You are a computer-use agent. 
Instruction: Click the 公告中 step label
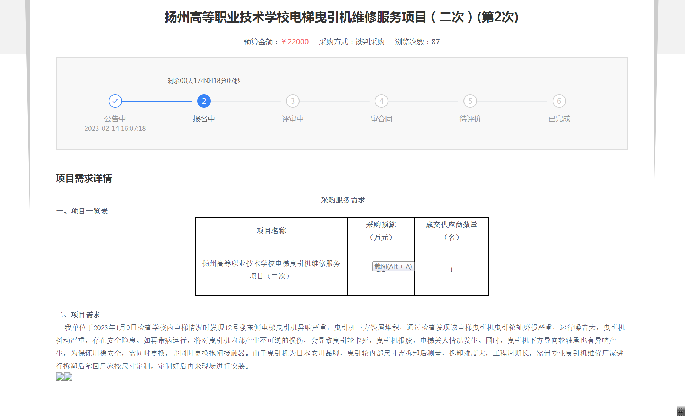point(115,119)
